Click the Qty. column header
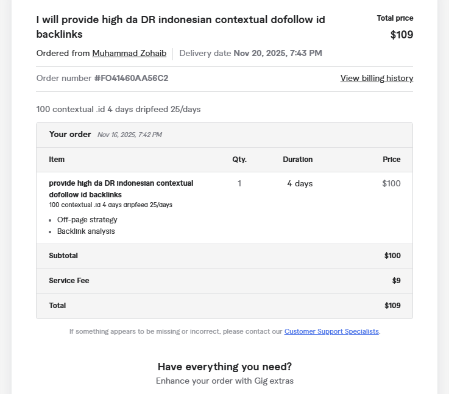 pos(239,160)
